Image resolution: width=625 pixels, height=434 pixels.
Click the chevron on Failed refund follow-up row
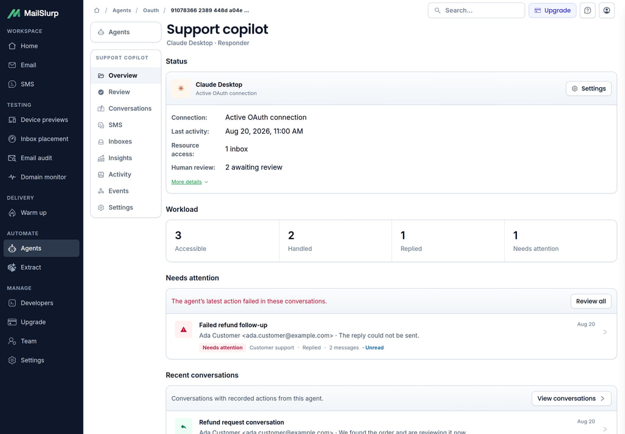(605, 332)
